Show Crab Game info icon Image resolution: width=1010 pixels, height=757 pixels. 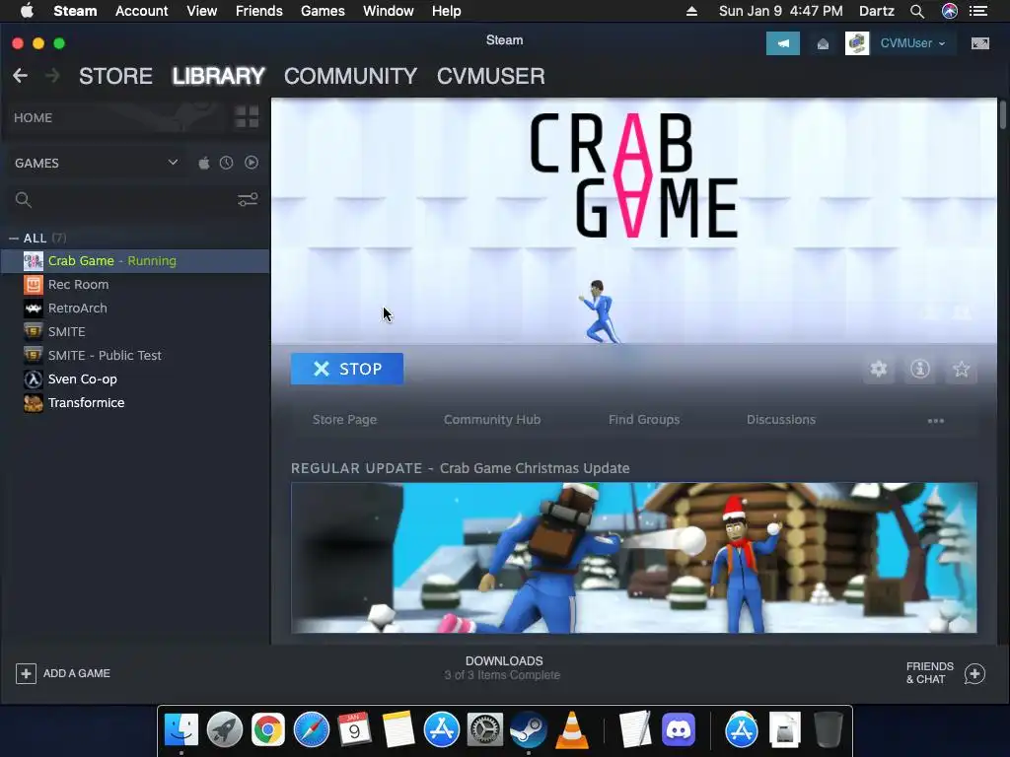pyautogui.click(x=920, y=369)
